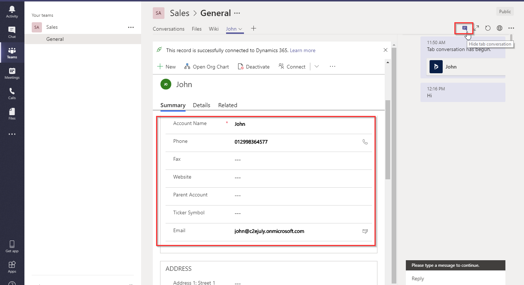Click the Phone field value 012998364577
This screenshot has width=524, height=285.
[251, 142]
